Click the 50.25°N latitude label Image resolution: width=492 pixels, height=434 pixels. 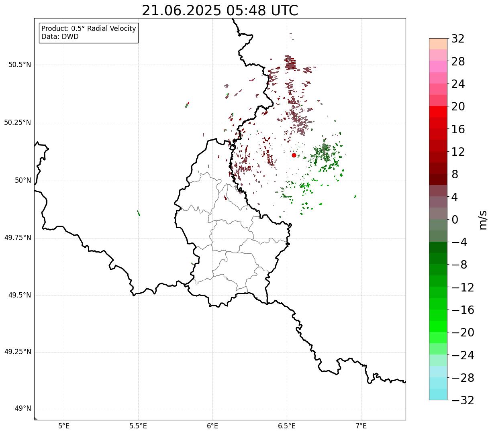pyautogui.click(x=18, y=123)
